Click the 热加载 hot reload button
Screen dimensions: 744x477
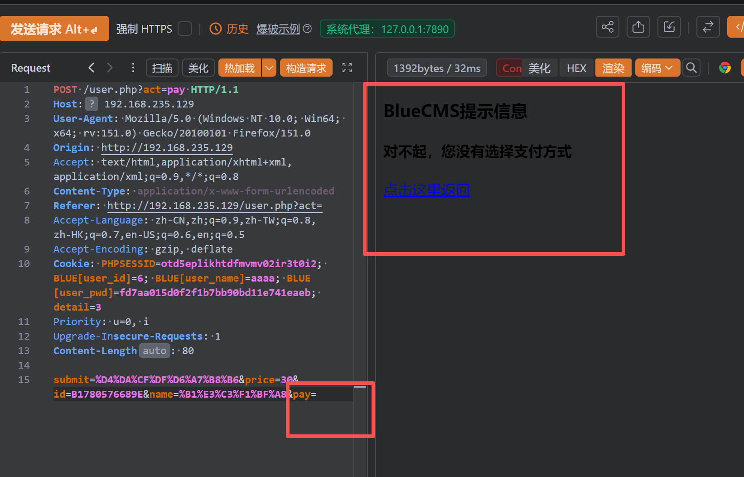pyautogui.click(x=240, y=68)
